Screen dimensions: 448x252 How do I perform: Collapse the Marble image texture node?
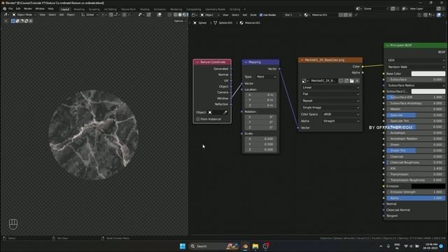302,60
